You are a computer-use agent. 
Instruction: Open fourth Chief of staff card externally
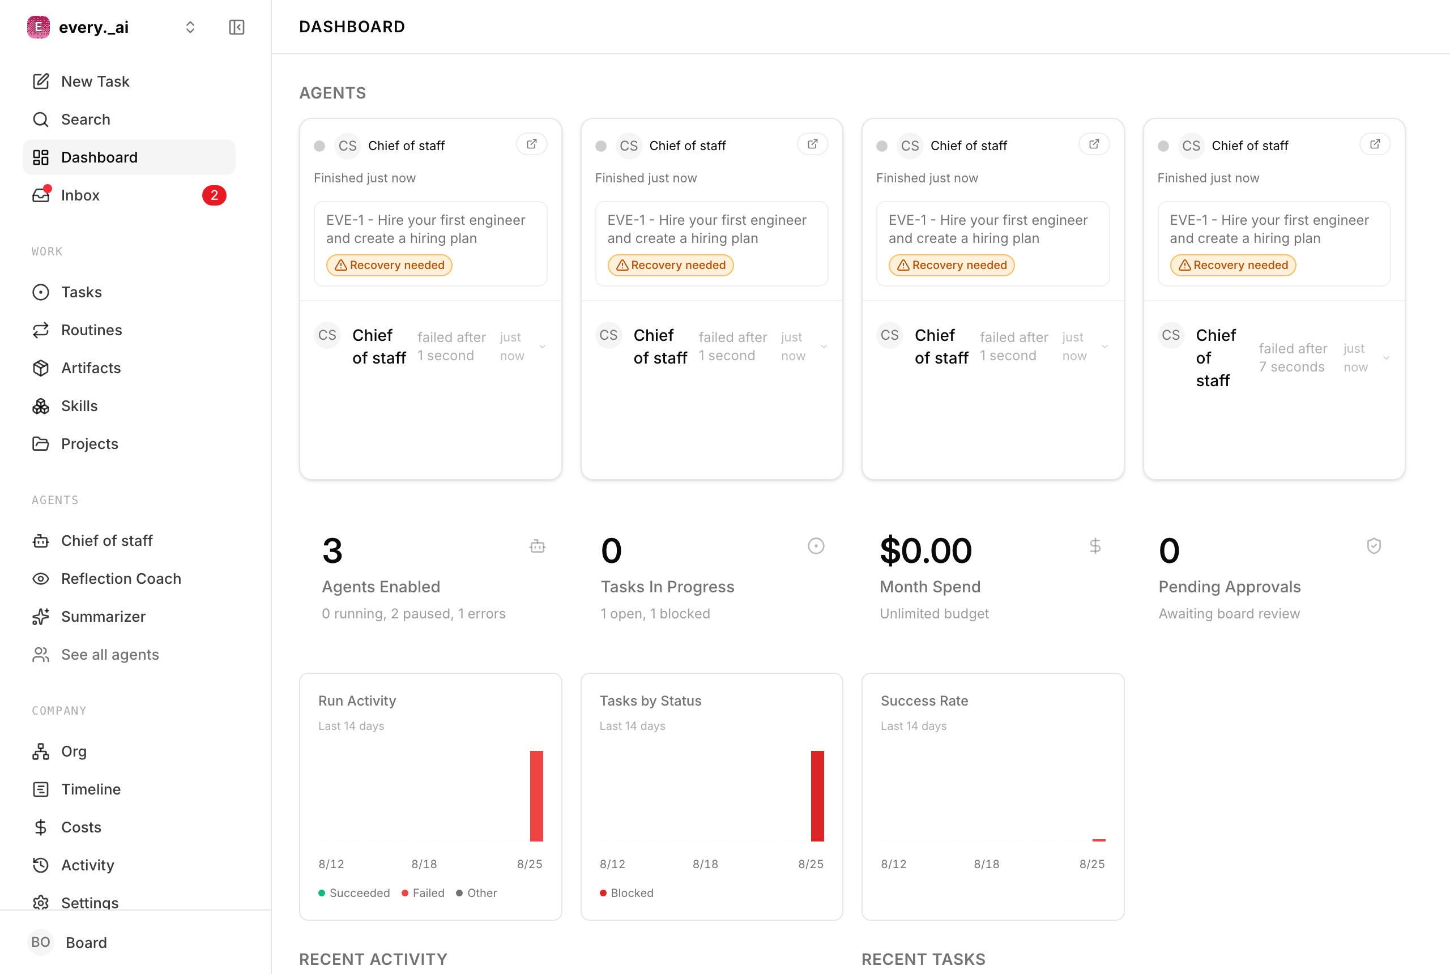(1375, 144)
